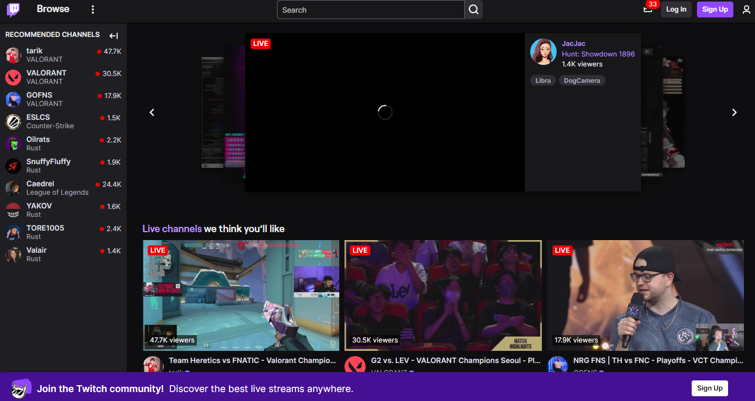The width and height of the screenshot is (755, 401).
Task: Click ESLCS avatar in sidebar
Action: 13,121
